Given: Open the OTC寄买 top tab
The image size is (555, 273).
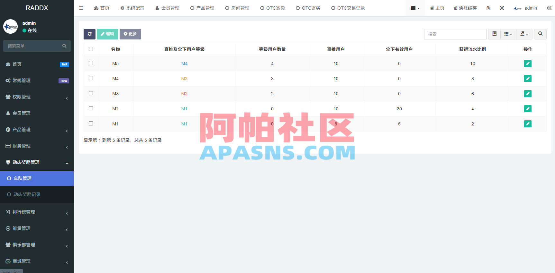Looking at the screenshot, I should (308, 8).
